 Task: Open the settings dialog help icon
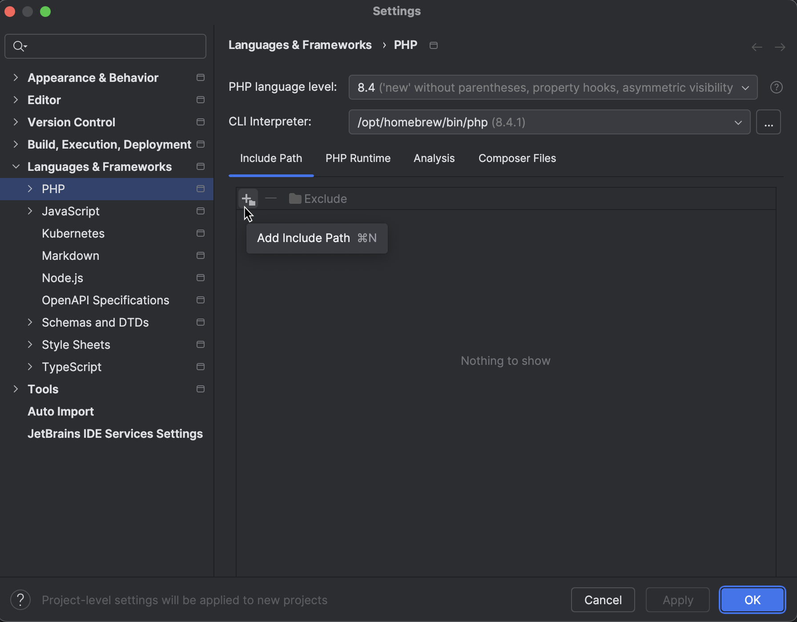pyautogui.click(x=20, y=600)
